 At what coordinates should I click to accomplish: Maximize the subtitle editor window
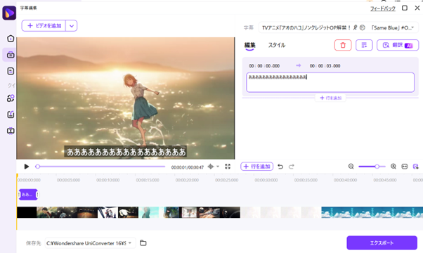click(405, 8)
